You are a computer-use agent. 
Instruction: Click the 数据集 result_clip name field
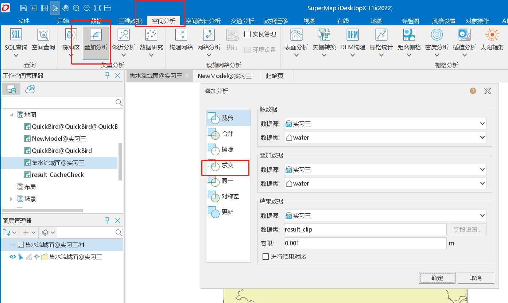tap(365, 229)
